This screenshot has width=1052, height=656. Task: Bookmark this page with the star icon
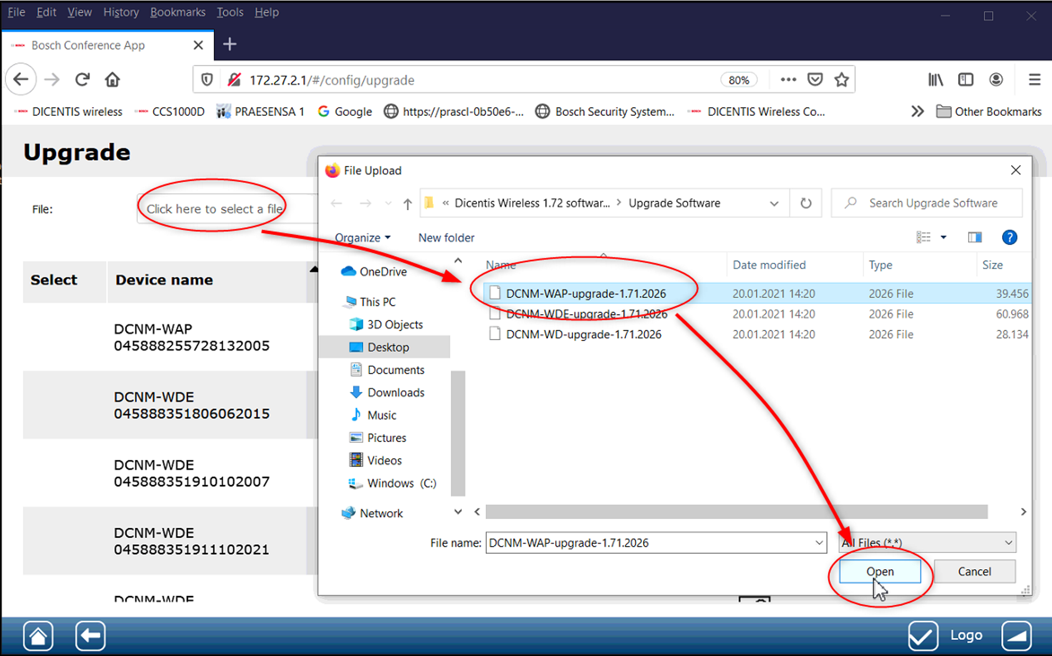pos(841,80)
